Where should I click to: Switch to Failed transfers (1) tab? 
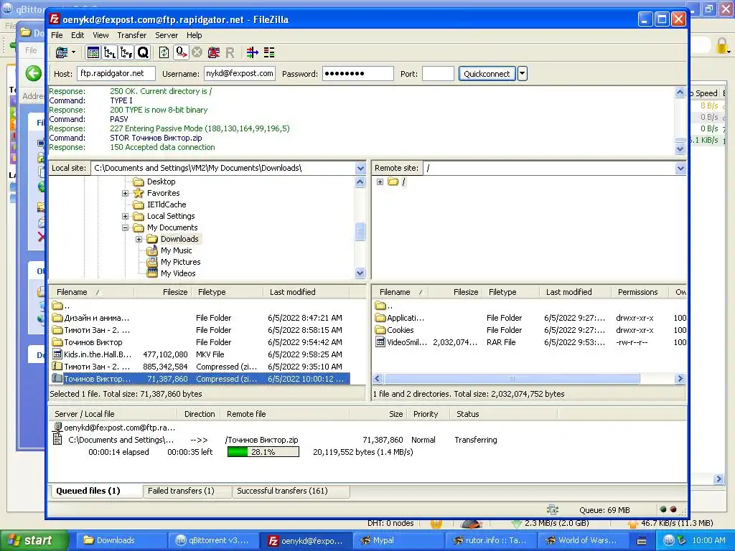[181, 491]
